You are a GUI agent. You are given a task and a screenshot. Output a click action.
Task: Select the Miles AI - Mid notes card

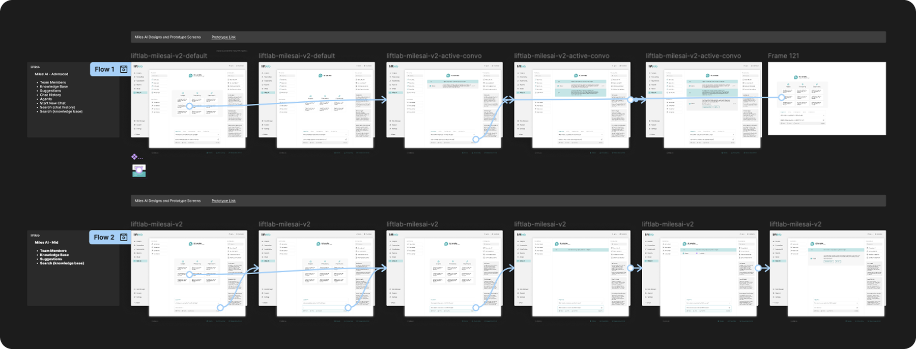tap(73, 268)
